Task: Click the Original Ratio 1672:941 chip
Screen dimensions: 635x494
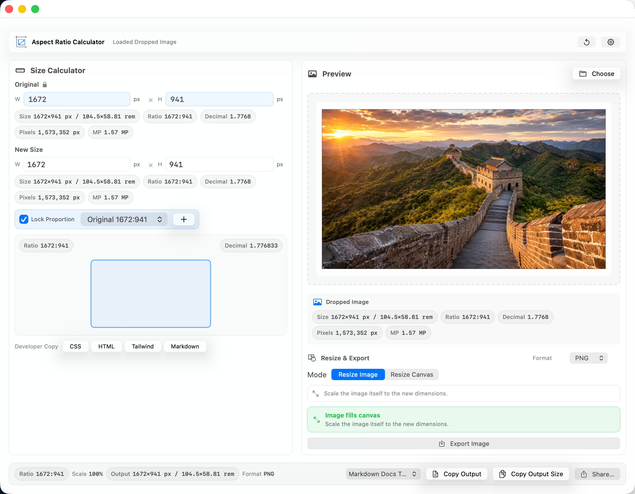Action: pos(170,116)
